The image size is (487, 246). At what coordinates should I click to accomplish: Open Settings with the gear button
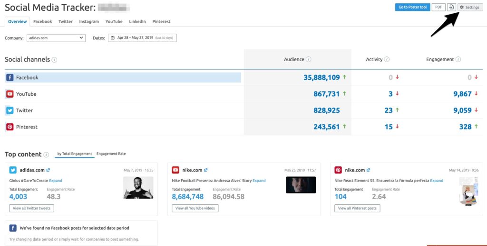470,7
